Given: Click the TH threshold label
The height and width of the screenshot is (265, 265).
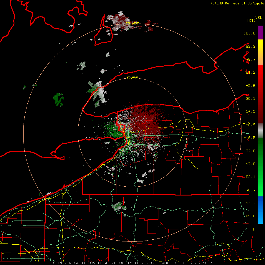Looking at the screenshot, I should pos(253,229).
